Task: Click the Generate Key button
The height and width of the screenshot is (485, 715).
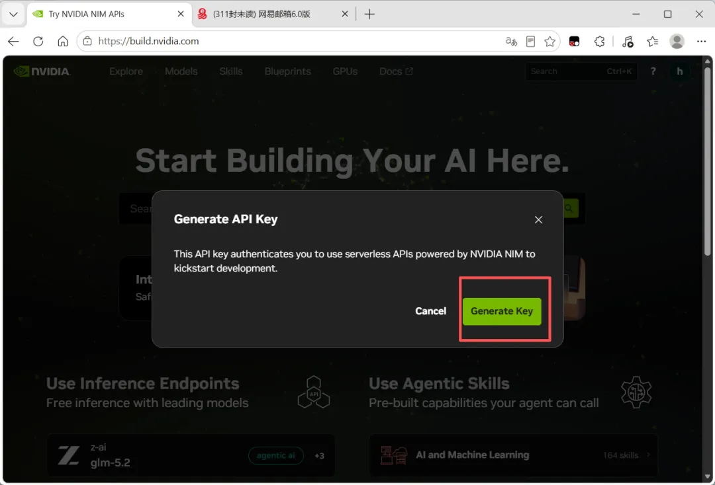Action: (x=502, y=311)
